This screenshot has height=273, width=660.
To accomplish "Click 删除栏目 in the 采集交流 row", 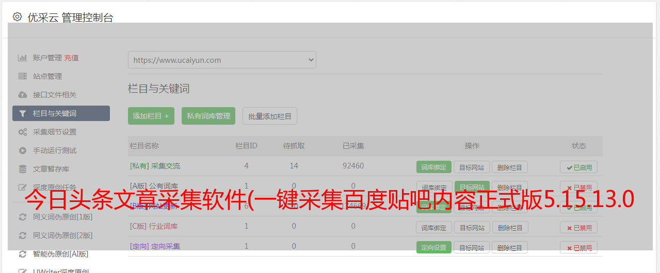I will (x=510, y=167).
